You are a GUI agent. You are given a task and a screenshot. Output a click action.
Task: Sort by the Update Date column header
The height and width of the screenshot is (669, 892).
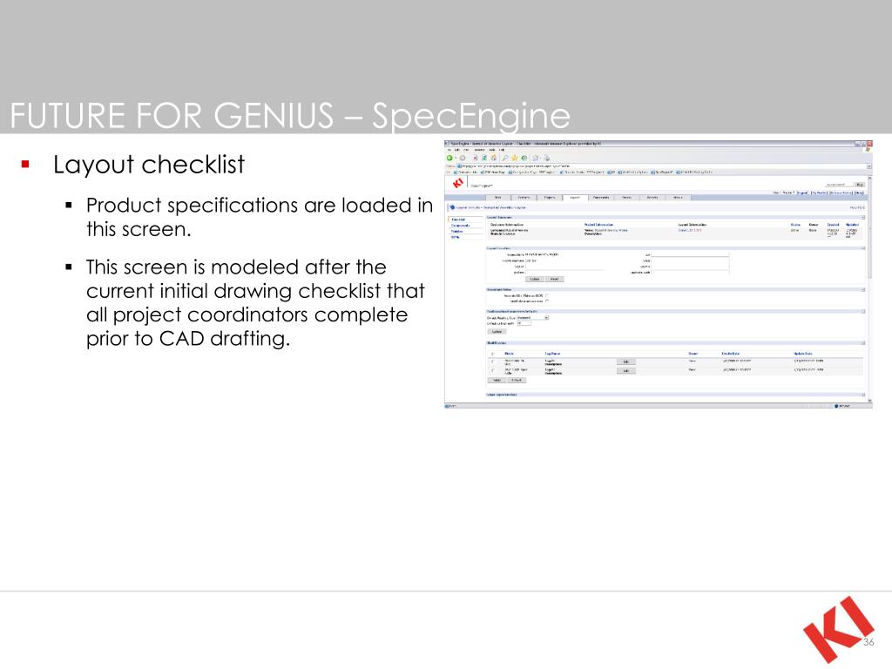(802, 354)
